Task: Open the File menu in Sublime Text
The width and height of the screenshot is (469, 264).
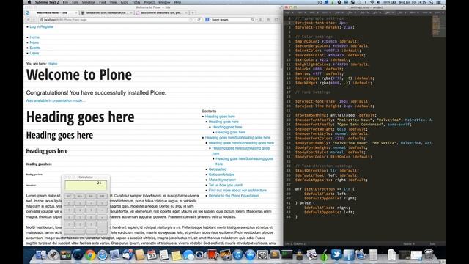Action: tap(65, 2)
